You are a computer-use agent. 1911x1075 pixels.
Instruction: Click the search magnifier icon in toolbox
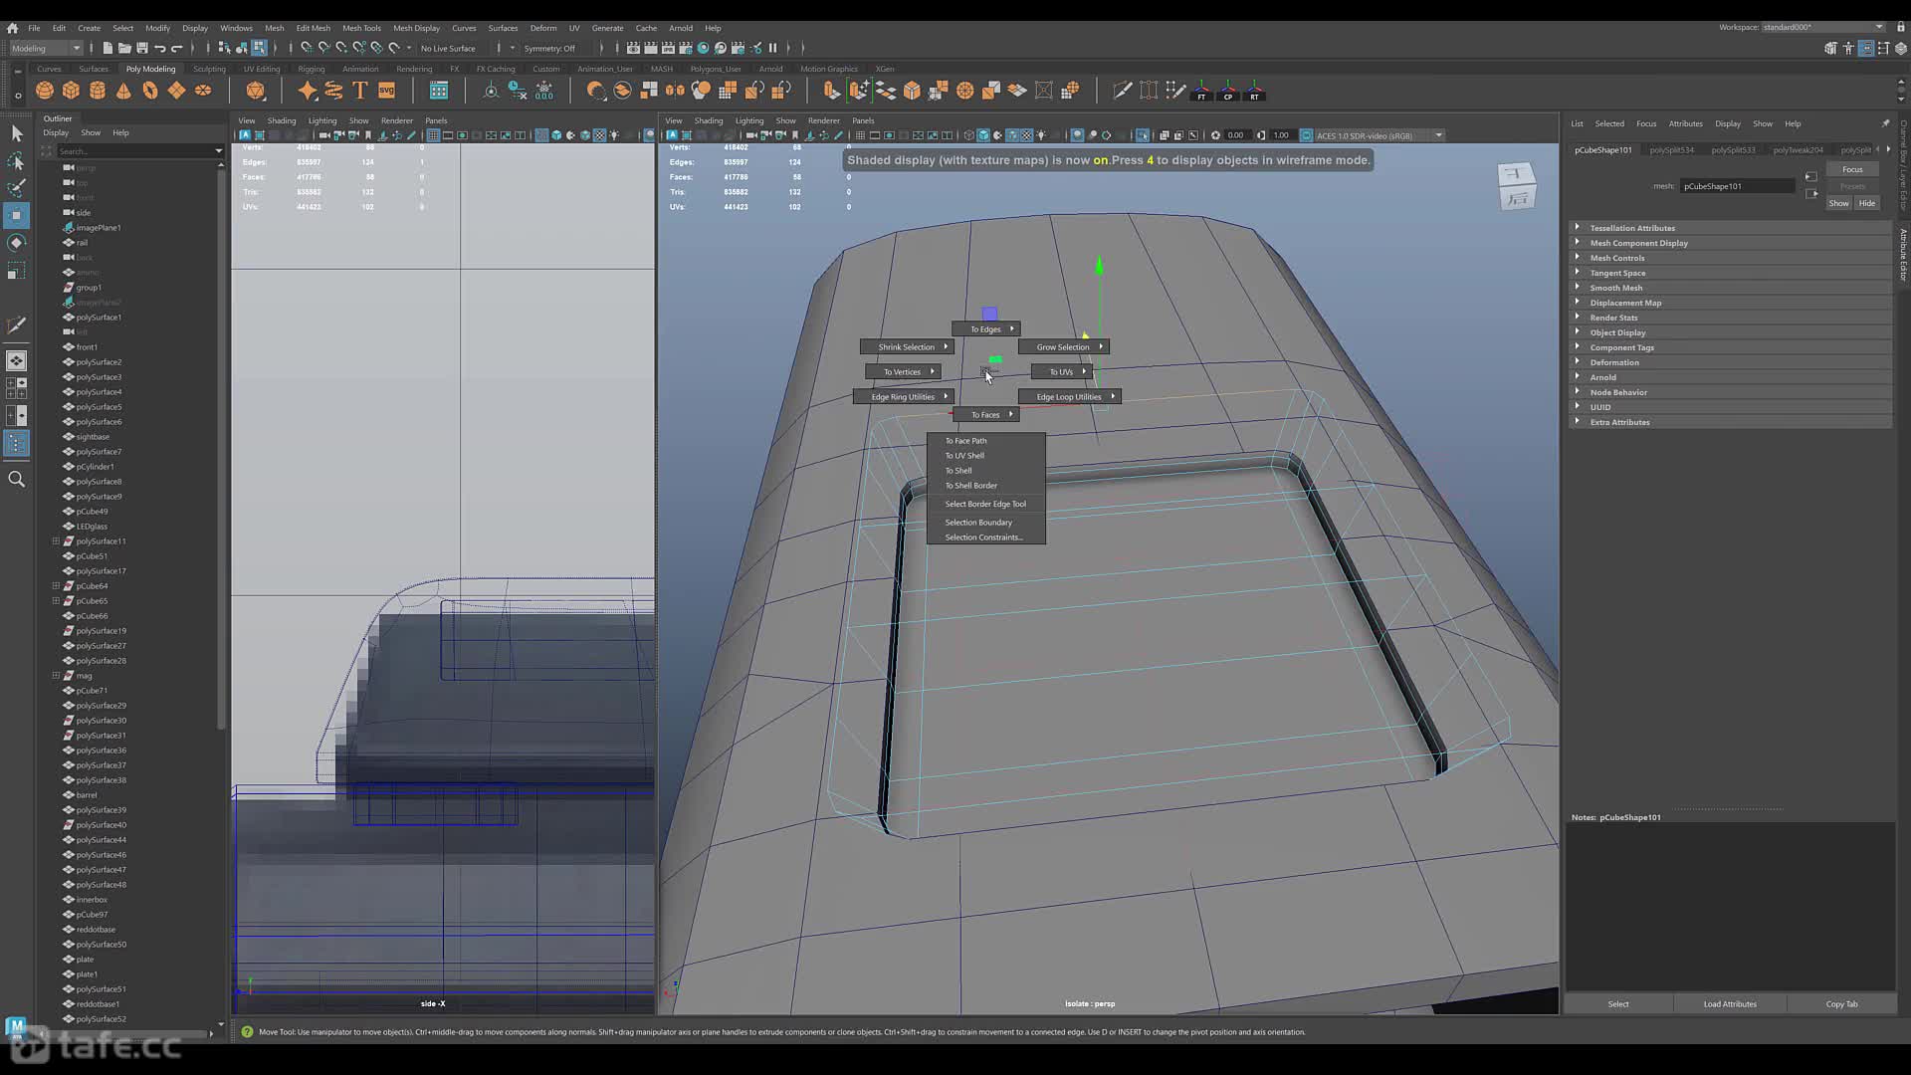[x=16, y=479]
